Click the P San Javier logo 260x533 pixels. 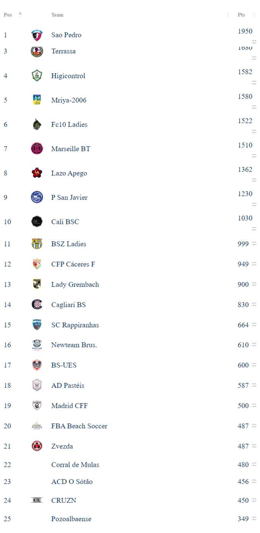point(37,197)
